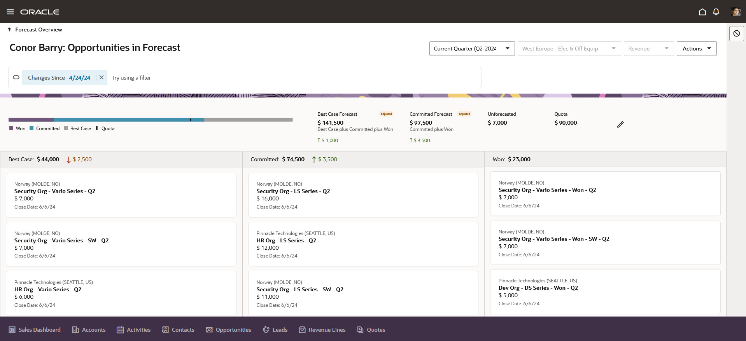The height and width of the screenshot is (341, 746).
Task: Click the Won segment of forecast bar
Action: [31, 120]
